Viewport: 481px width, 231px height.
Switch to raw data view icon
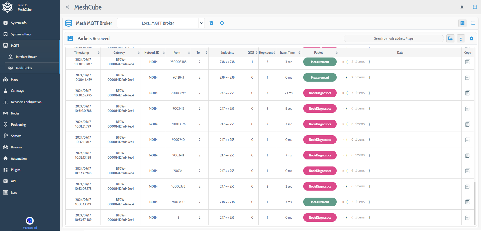point(462,23)
